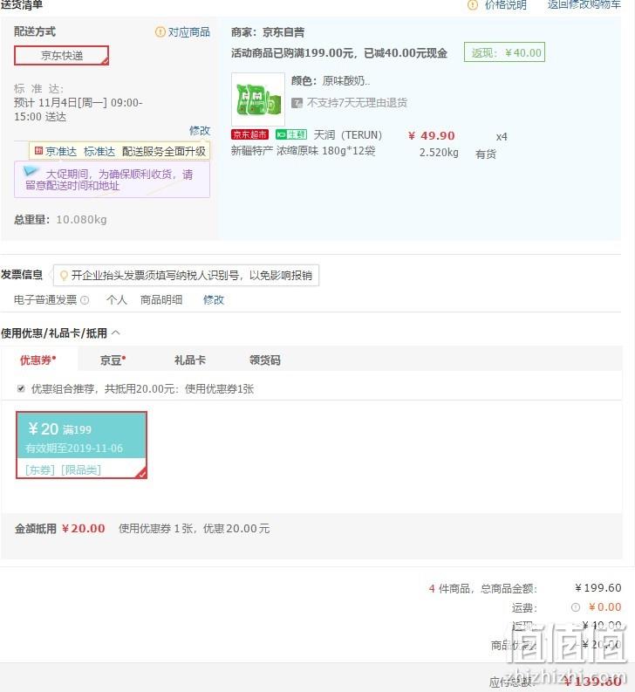This screenshot has width=635, height=692.
Task: Click 修改 to edit invoice info
Action: [x=214, y=300]
